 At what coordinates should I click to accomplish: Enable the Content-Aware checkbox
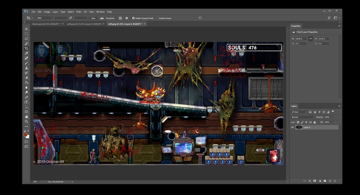click(157, 18)
